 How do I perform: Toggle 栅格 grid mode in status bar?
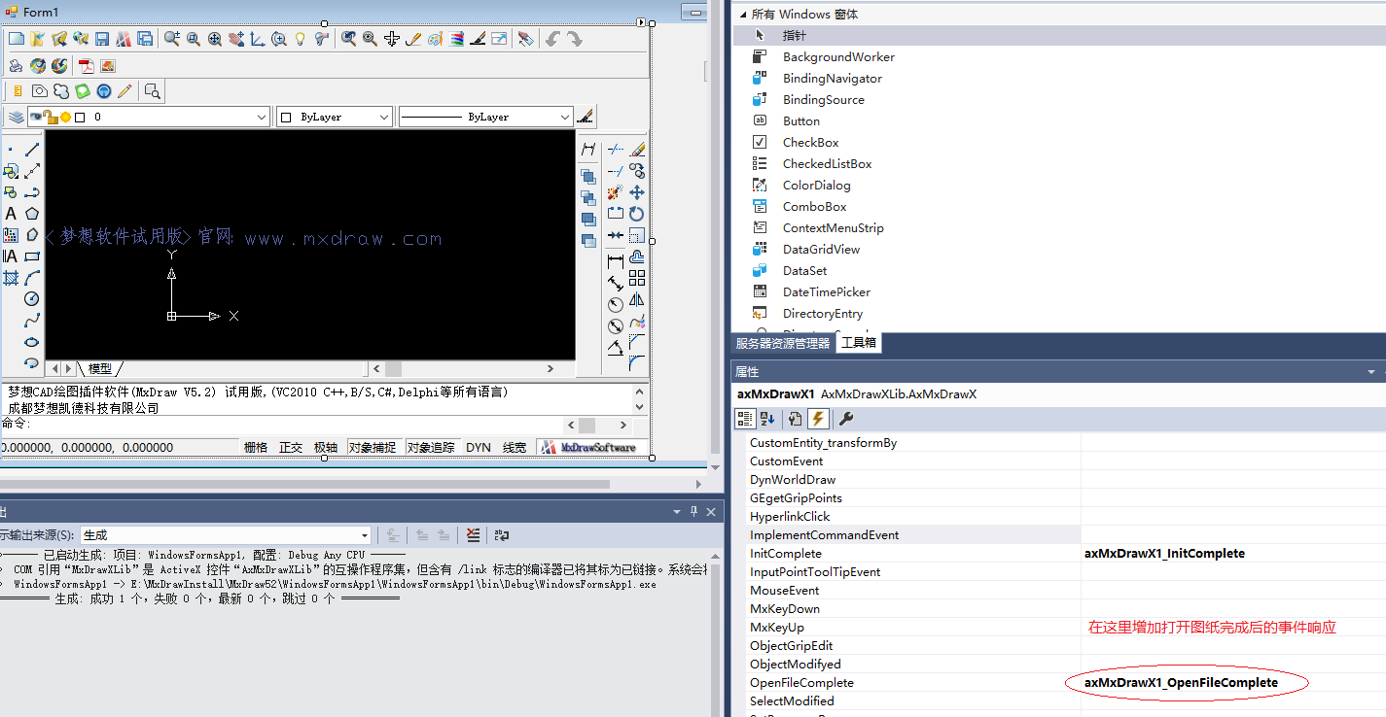256,448
